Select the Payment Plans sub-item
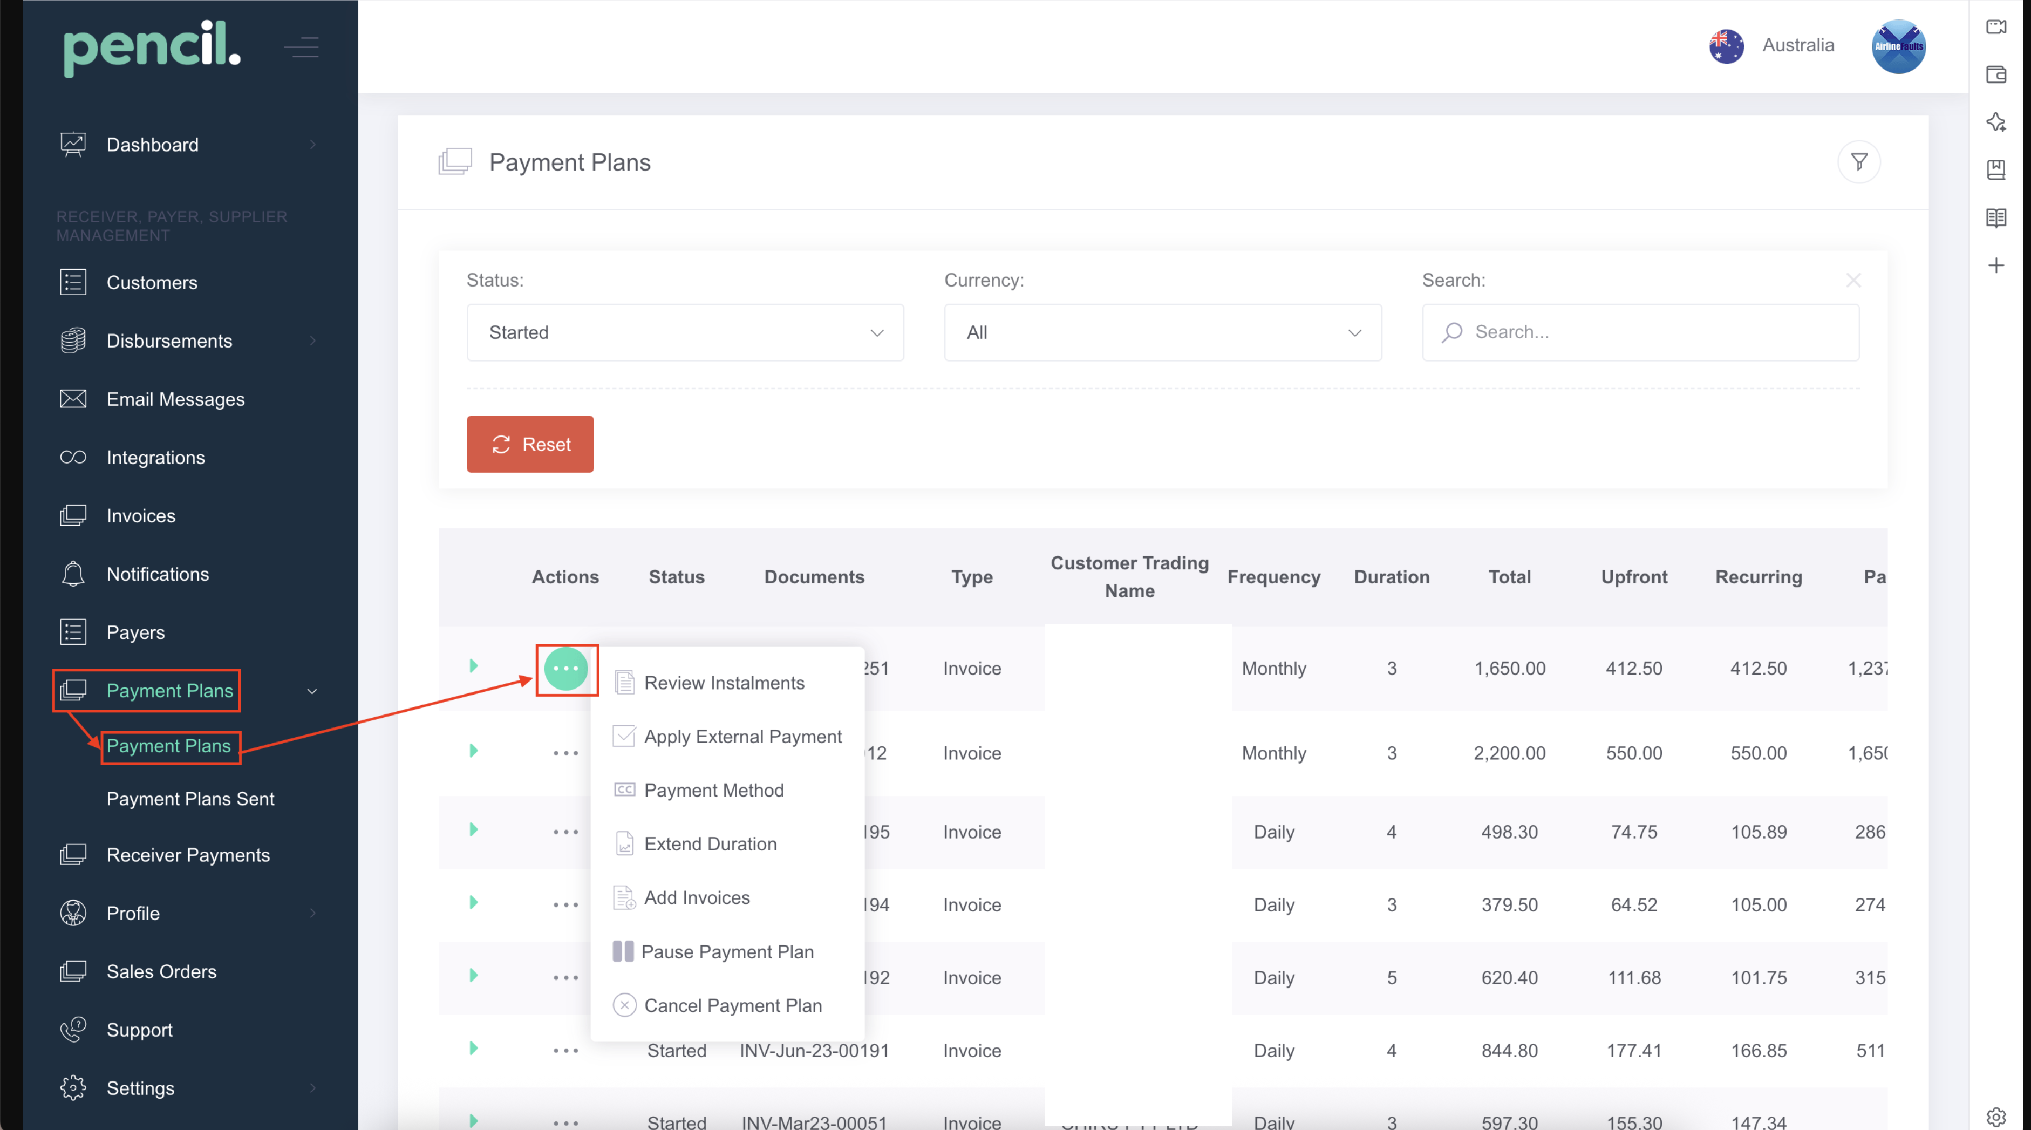The width and height of the screenshot is (2031, 1130). pyautogui.click(x=169, y=746)
